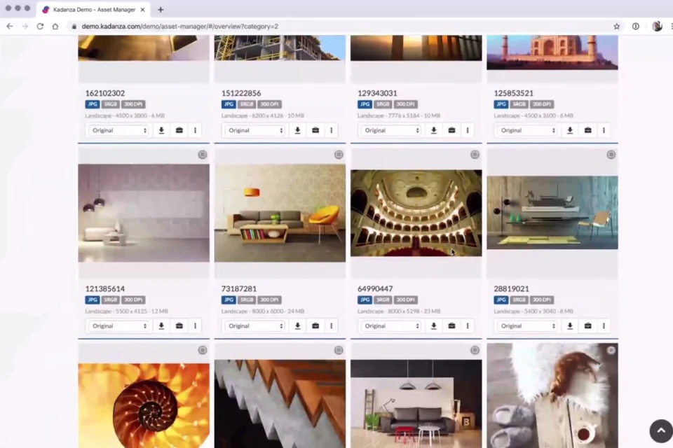
Task: Click 300 DPI badge of asset 64990447
Action: tap(406, 300)
